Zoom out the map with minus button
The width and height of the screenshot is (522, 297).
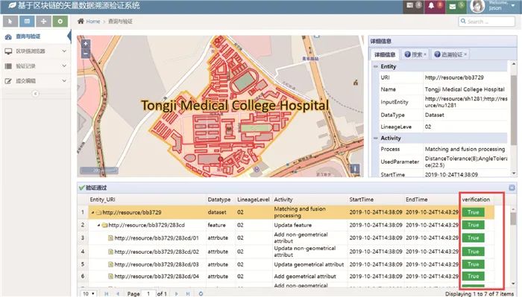click(x=86, y=53)
